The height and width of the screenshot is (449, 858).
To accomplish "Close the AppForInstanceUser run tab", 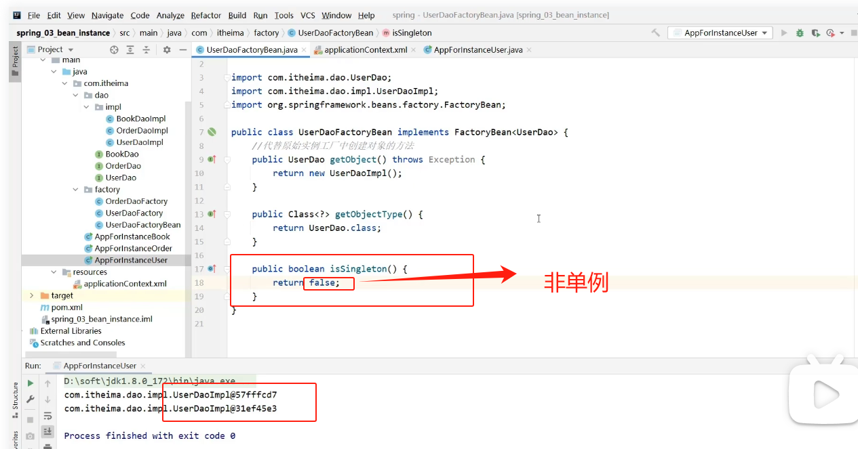I will coord(143,366).
